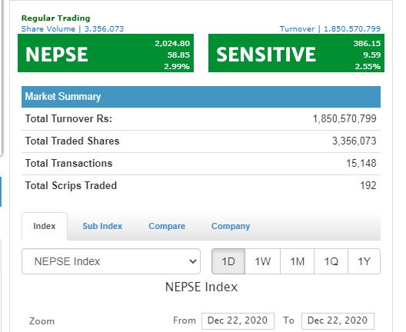Open the Company tab
The height and width of the screenshot is (332, 406).
point(231,226)
